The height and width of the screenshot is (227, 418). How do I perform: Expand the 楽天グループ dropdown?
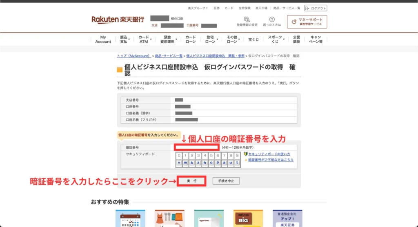tap(198, 8)
